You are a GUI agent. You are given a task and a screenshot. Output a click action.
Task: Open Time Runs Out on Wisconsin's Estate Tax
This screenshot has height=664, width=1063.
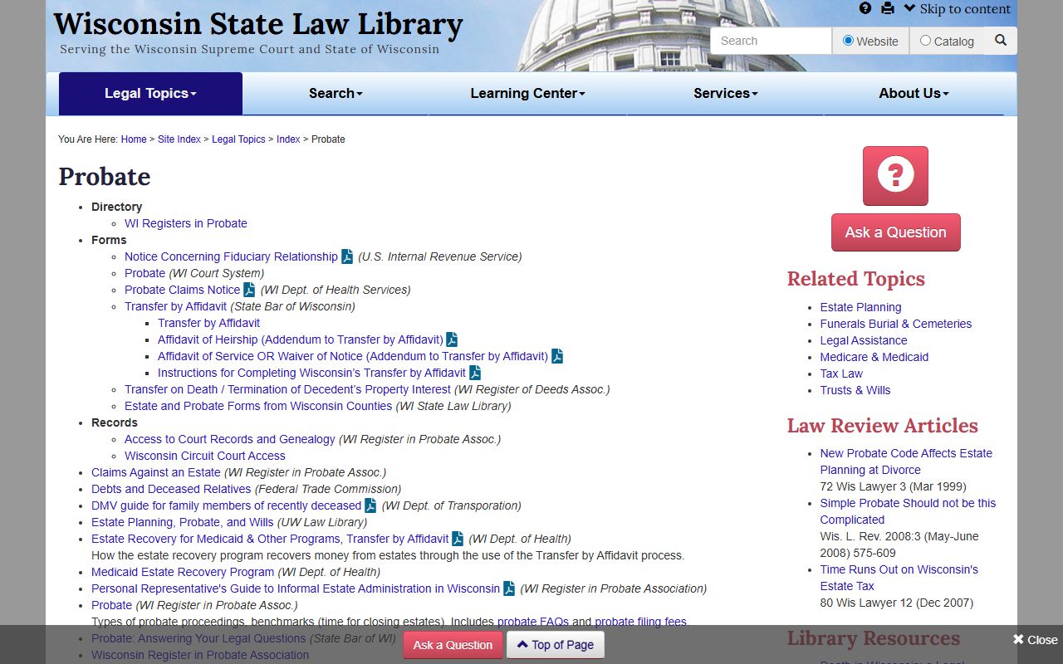coord(899,578)
